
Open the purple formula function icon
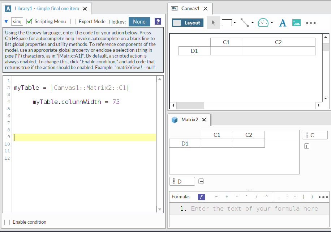(x=201, y=197)
